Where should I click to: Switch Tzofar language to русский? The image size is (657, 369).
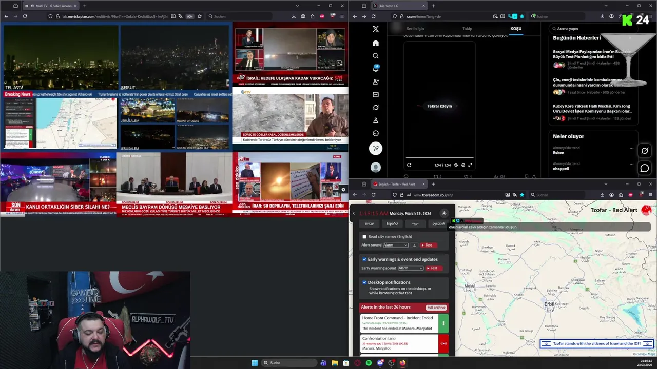438,223
